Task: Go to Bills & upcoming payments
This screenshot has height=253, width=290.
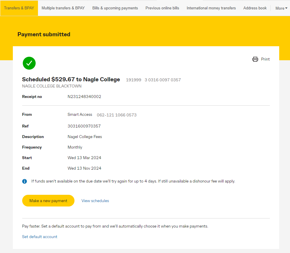Action: coord(115,8)
